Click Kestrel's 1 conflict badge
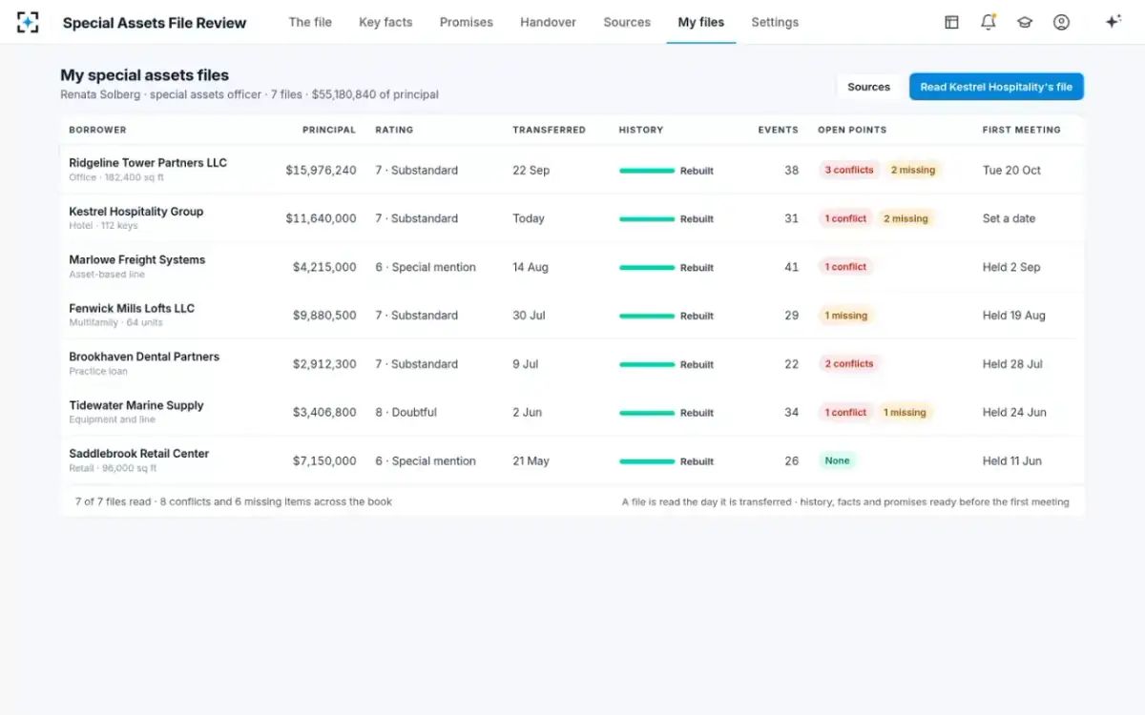 845,218
